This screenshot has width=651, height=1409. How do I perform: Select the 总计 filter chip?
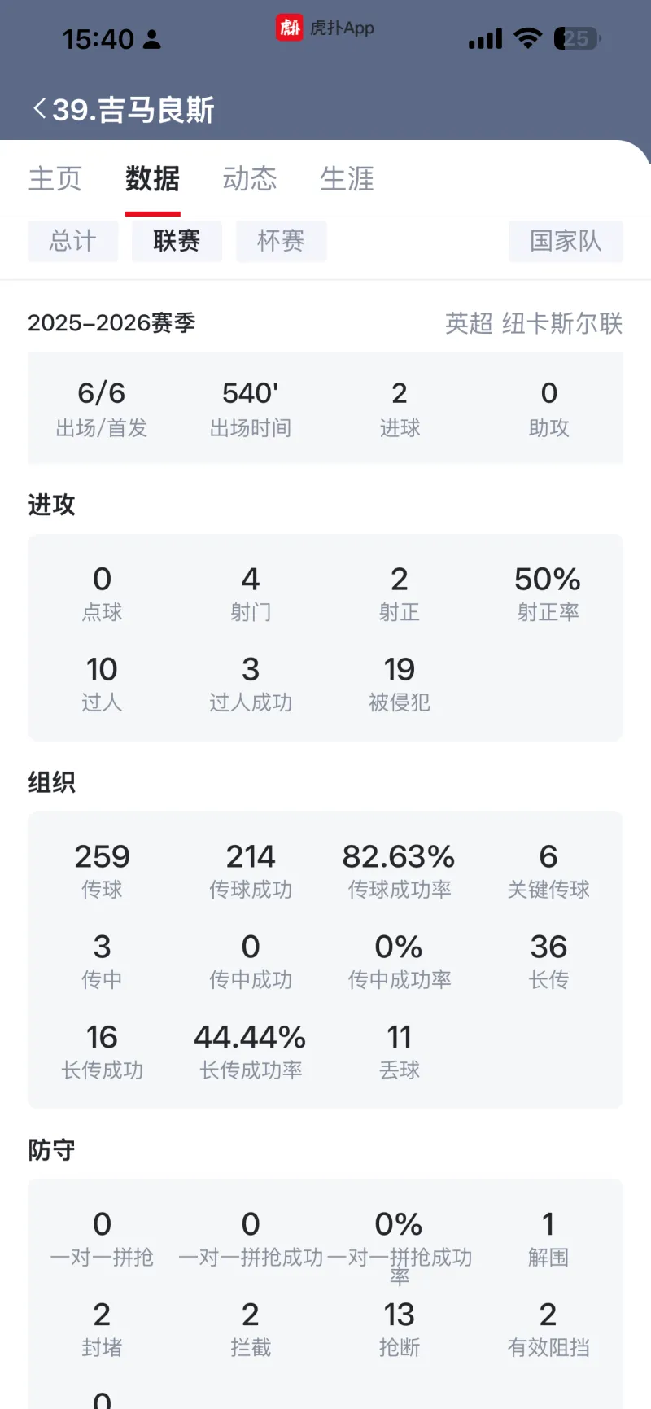pos(73,241)
